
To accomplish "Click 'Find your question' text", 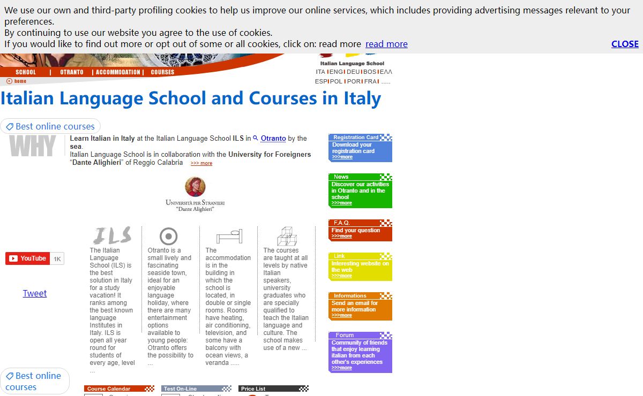I will (x=355, y=230).
